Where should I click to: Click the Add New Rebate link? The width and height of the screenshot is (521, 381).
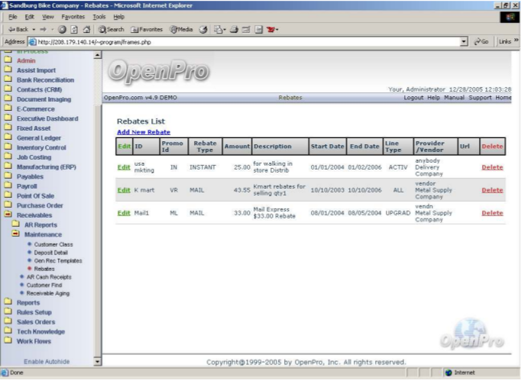[144, 132]
